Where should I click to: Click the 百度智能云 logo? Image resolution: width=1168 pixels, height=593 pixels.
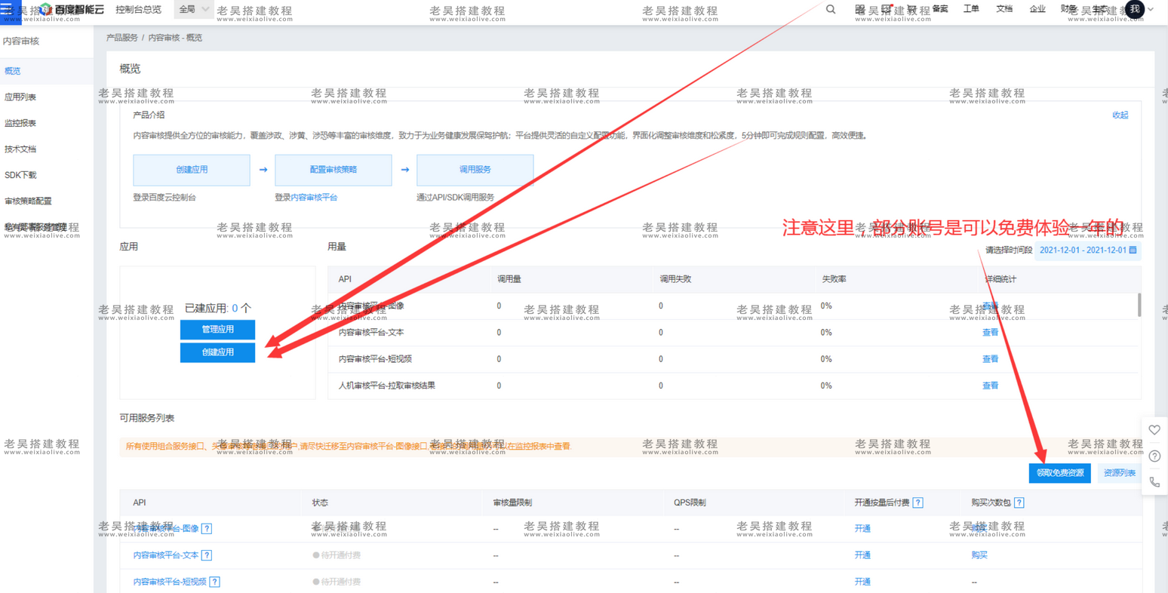[72, 10]
